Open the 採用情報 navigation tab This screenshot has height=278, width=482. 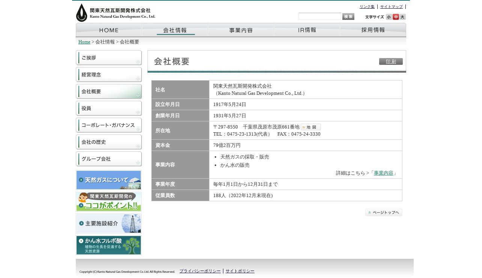click(373, 30)
